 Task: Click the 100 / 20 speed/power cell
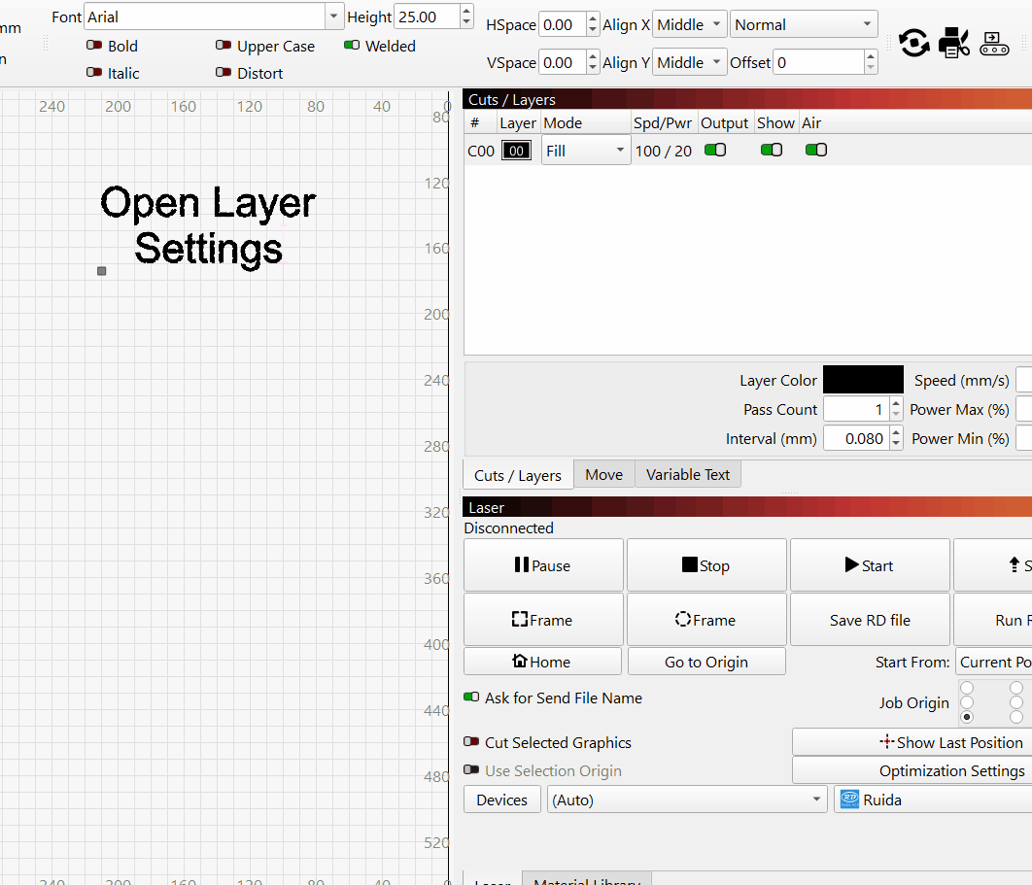tap(664, 151)
